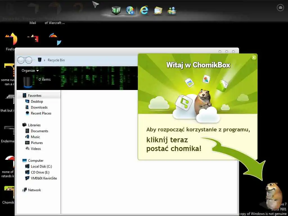288x216 pixels.
Task: Click the large bin icon in details header
Action: click(28, 82)
